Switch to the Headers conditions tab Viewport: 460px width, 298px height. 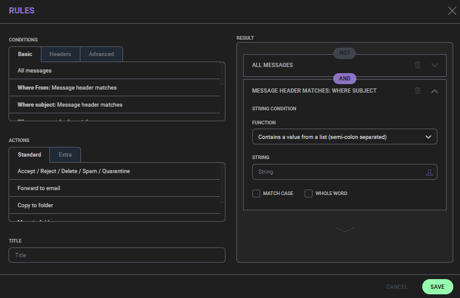pyautogui.click(x=60, y=54)
